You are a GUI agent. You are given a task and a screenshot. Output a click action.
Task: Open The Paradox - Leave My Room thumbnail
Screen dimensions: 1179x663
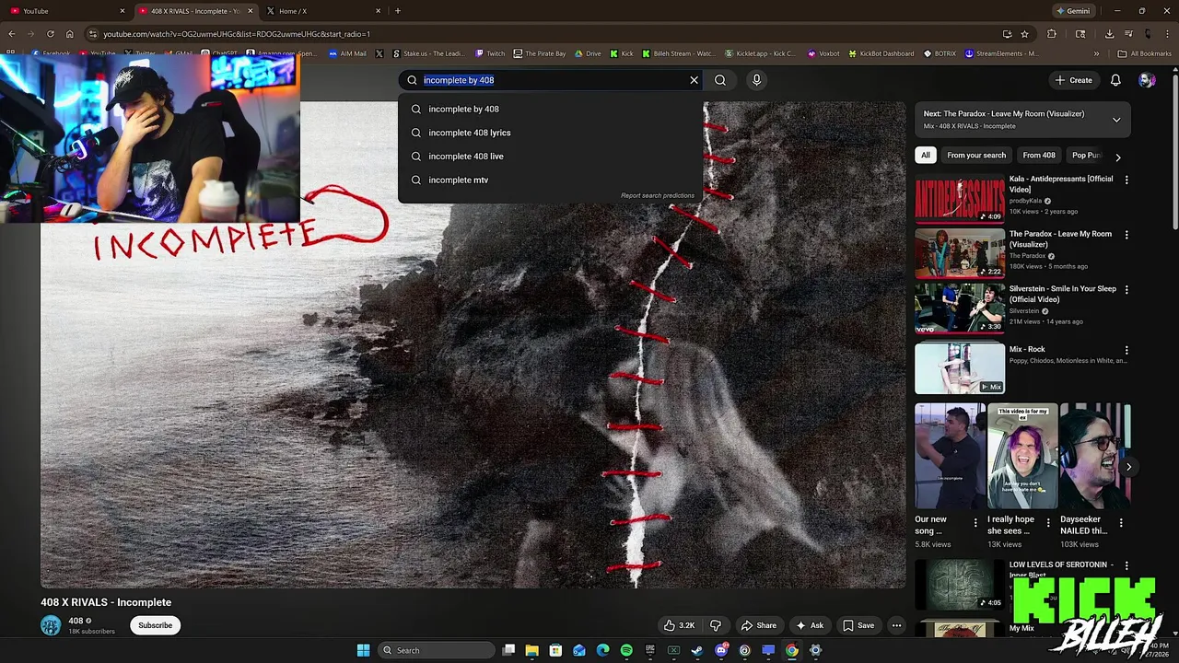960,253
